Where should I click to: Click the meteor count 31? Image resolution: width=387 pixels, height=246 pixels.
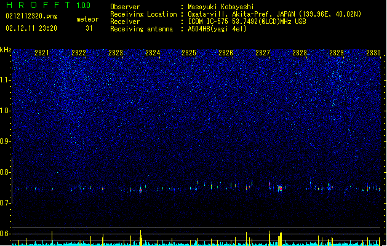coord(89,28)
